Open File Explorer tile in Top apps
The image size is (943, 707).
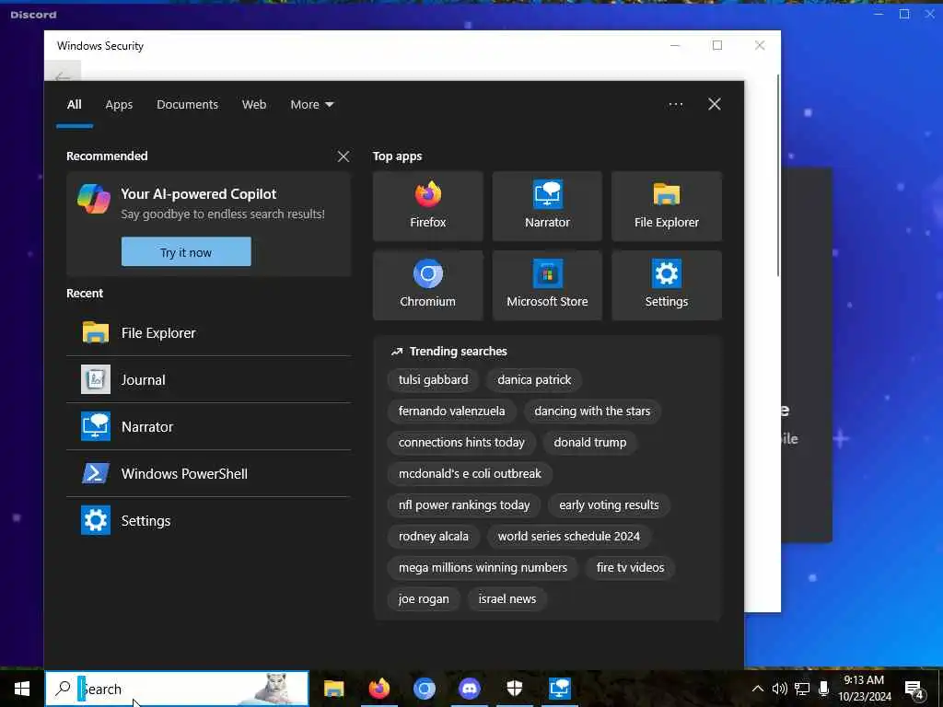coord(667,206)
